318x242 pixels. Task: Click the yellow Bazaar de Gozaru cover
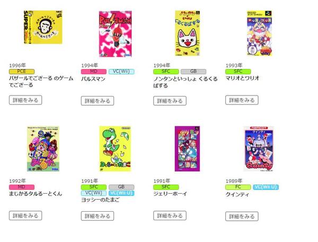point(43,27)
